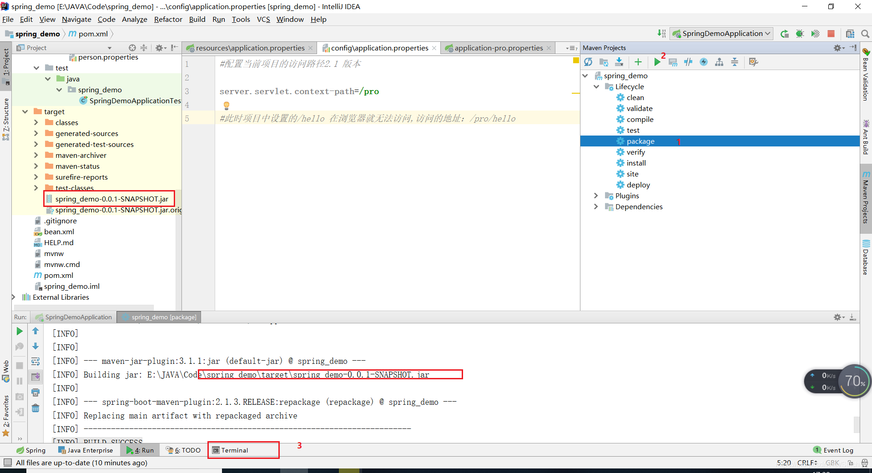Click the Reimport All Maven Projects icon
The width and height of the screenshot is (872, 473).
pos(588,62)
